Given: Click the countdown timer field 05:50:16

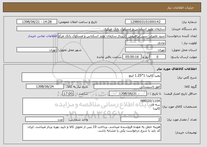Looking at the screenshot, I should [132, 57].
